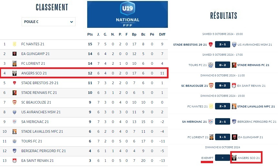Open the US AVRANCHES MSM 21 standings link
278x168 pixels.
36,112
